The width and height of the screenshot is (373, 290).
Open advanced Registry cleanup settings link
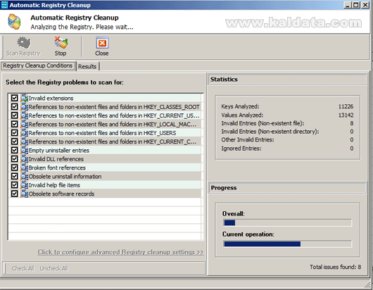click(x=121, y=252)
